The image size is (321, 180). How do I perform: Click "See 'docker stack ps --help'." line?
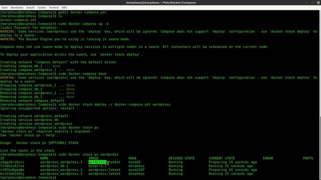click(29, 135)
